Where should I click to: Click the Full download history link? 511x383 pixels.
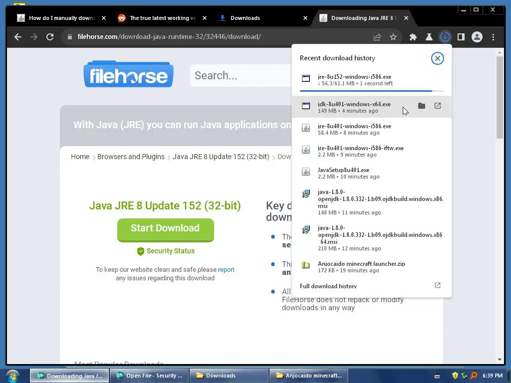tap(328, 286)
